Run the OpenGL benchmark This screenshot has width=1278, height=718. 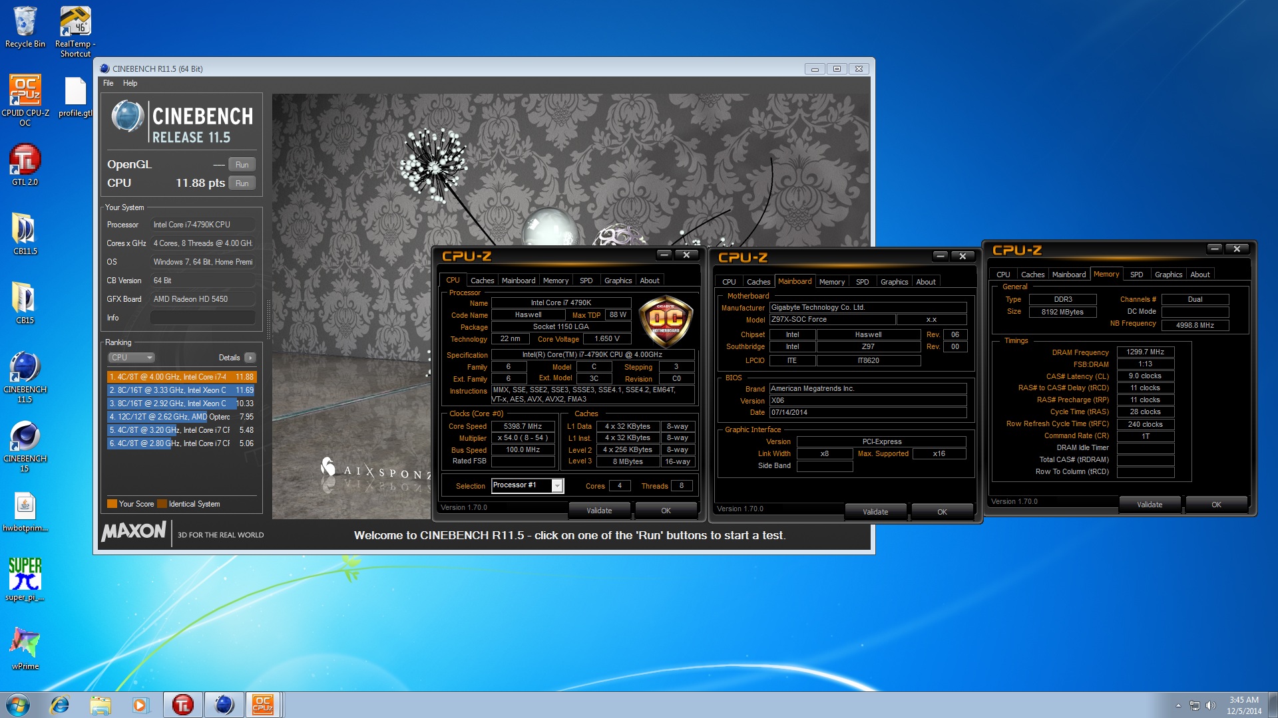tap(242, 165)
